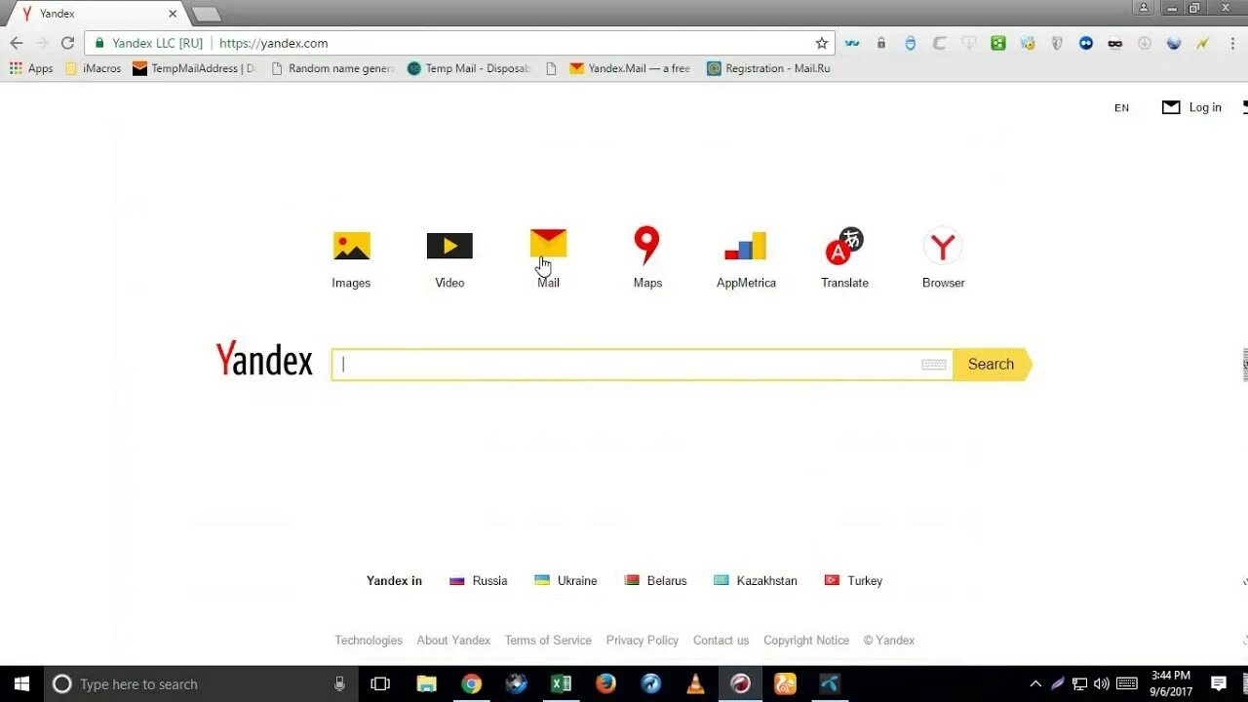Screen dimensions: 1248x702
Task: Open Yandex Video service icon
Action: [x=449, y=246]
